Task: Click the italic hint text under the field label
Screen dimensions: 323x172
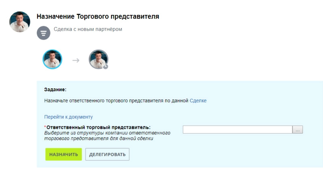Action: pos(107,136)
